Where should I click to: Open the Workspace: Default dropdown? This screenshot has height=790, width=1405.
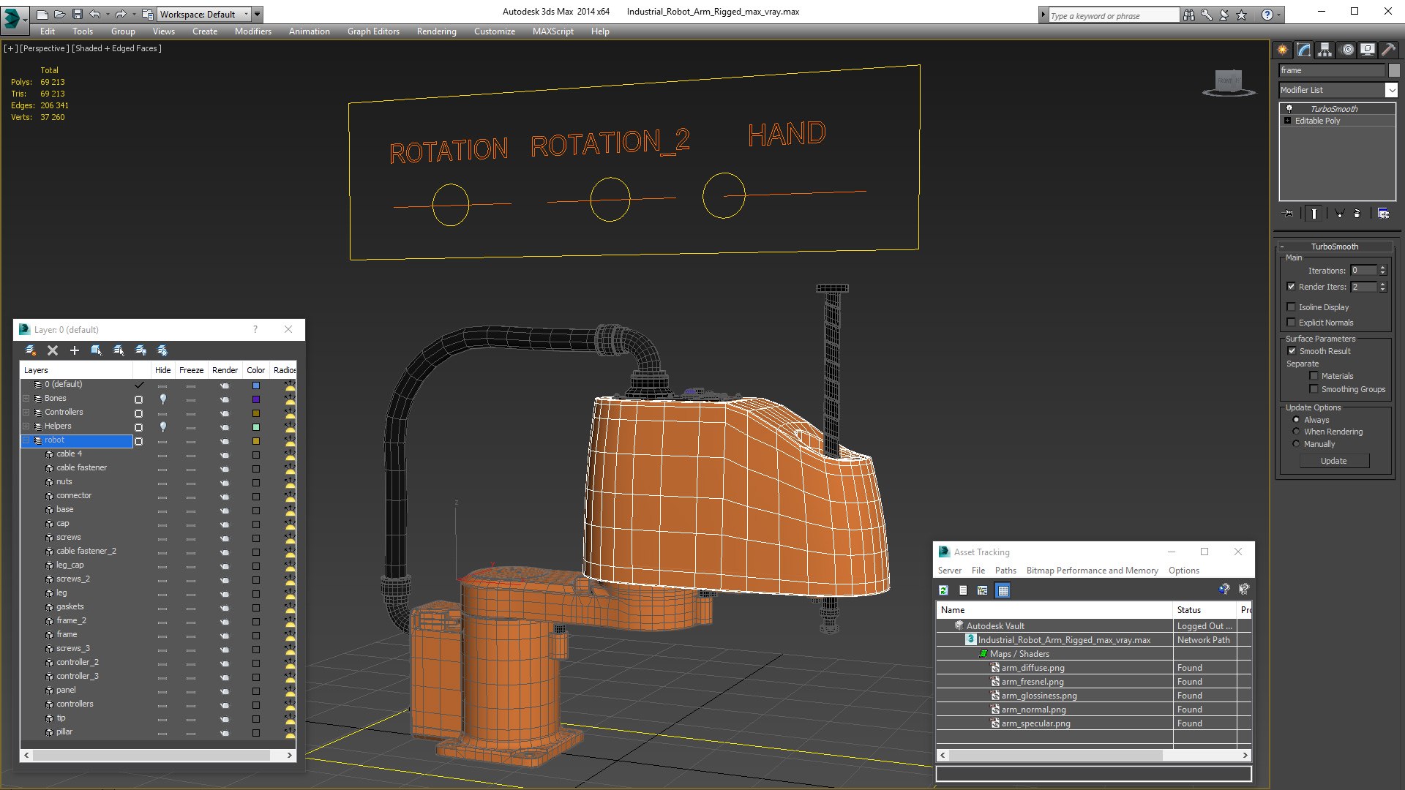click(x=203, y=14)
